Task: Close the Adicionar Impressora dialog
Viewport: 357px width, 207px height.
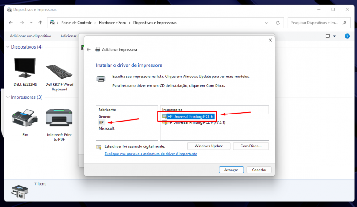Action: (270, 40)
